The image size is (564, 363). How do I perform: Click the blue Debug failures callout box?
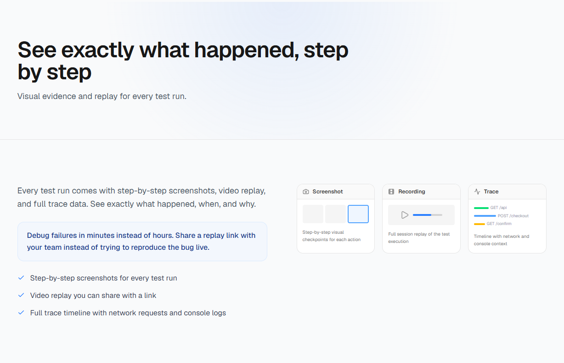pos(142,242)
